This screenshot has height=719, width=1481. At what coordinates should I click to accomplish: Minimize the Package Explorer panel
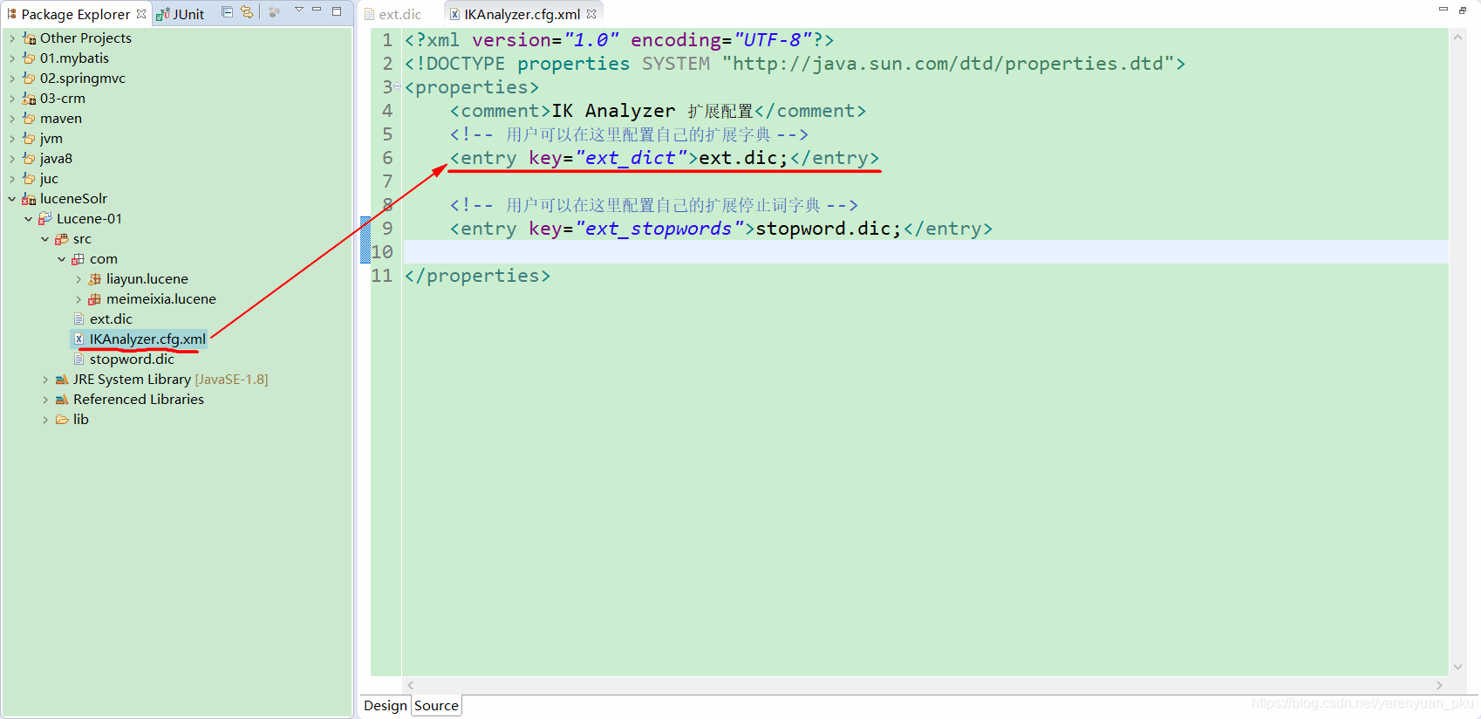click(317, 10)
